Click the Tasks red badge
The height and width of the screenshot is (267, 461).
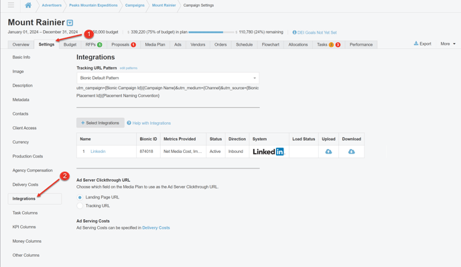[x=338, y=45]
